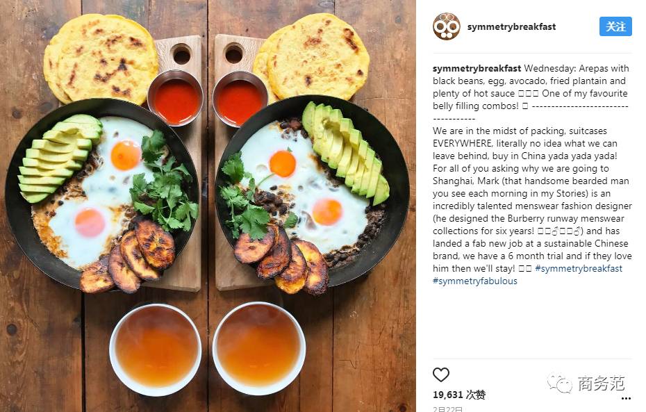The width and height of the screenshot is (646, 412).
Task: Click the bold symmetrybreakfast name in the caption
Action: [477, 68]
